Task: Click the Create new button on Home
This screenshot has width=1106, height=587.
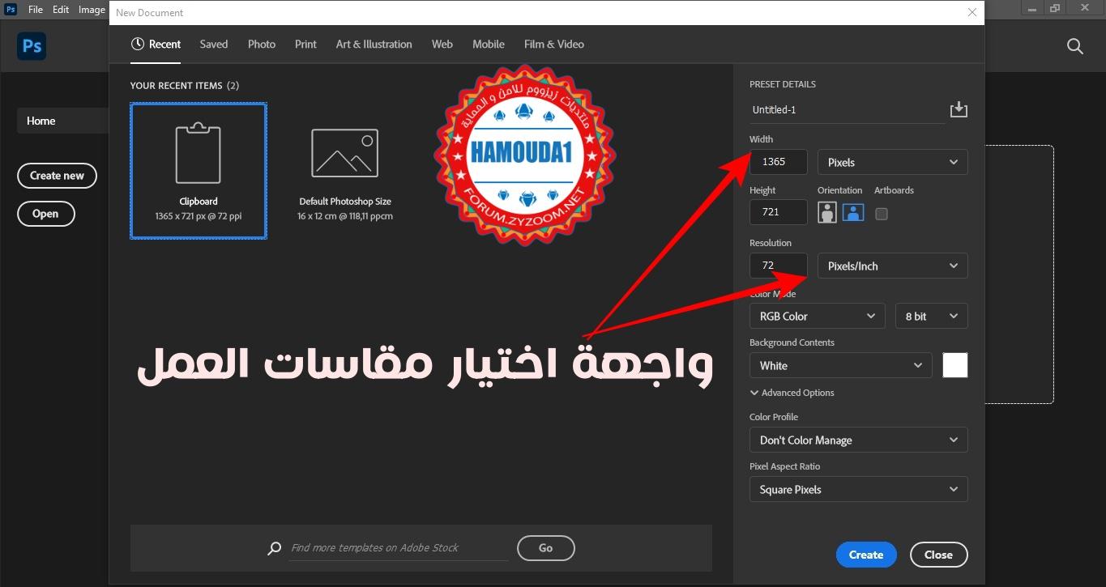Action: click(x=57, y=175)
